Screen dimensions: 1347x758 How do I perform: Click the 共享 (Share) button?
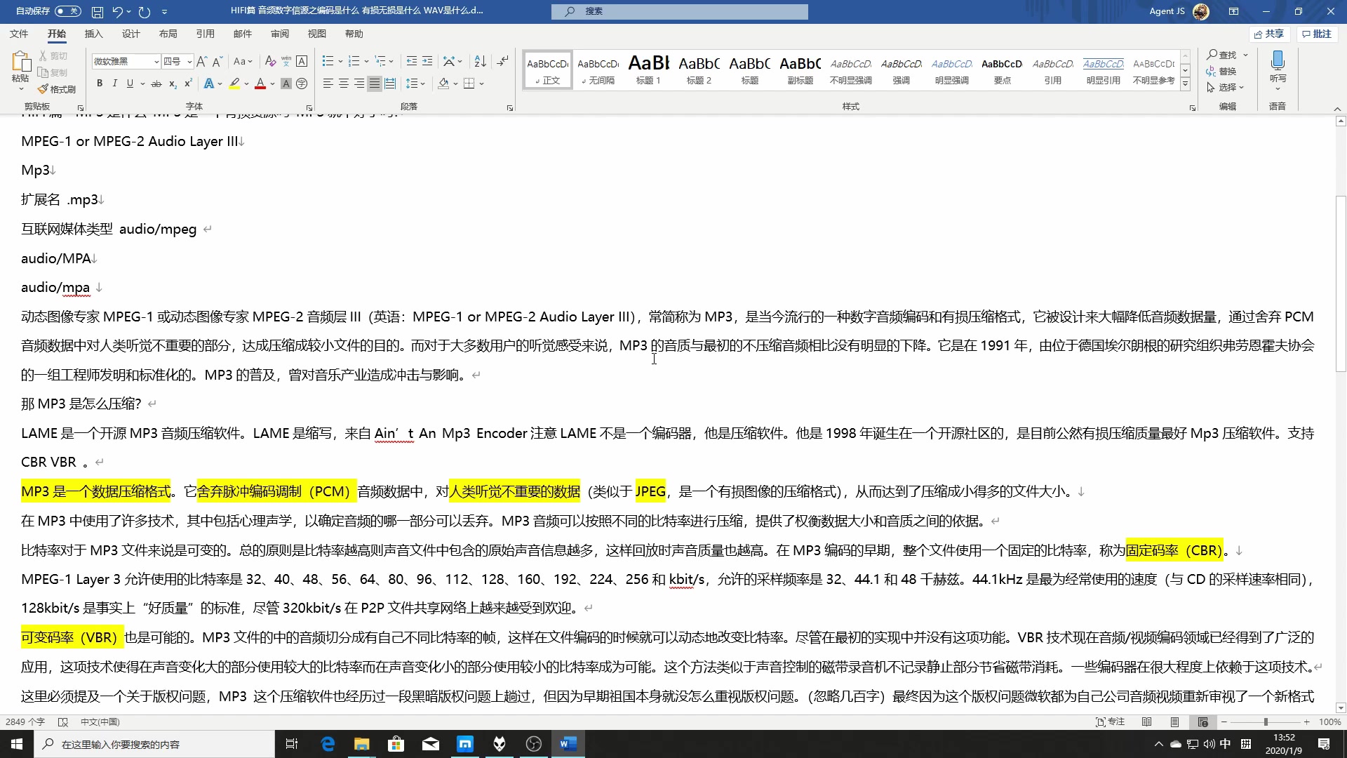pyautogui.click(x=1269, y=34)
